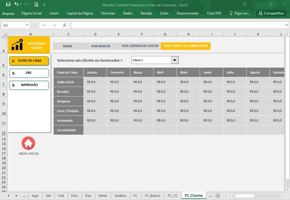
Task: Open Customize Quick Access Toolbar dropdown
Action: point(44,5)
